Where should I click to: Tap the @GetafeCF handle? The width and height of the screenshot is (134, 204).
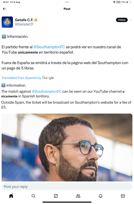pos(24,24)
